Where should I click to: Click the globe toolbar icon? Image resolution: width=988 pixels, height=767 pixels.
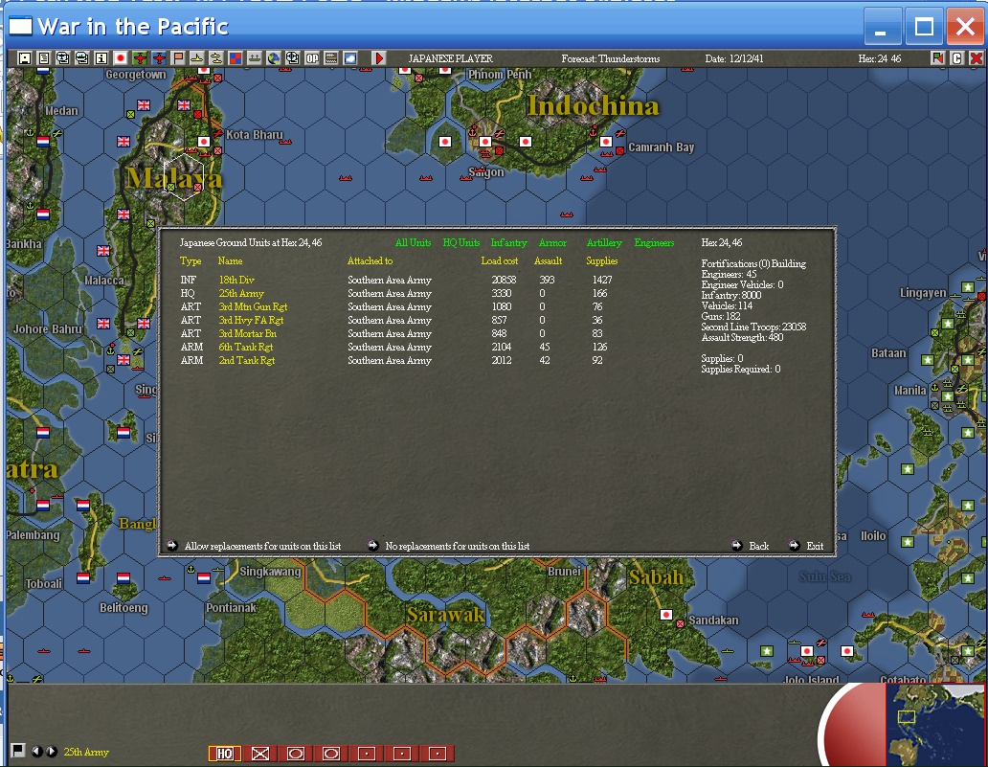(274, 58)
